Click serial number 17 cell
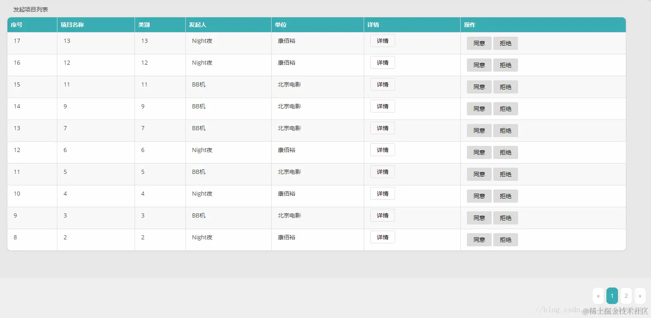Screen dimensions: 651x318 point(32,43)
